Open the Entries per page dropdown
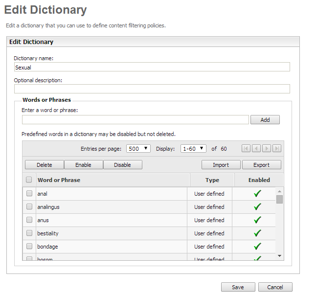Screen dimensions: 317x296 138,148
